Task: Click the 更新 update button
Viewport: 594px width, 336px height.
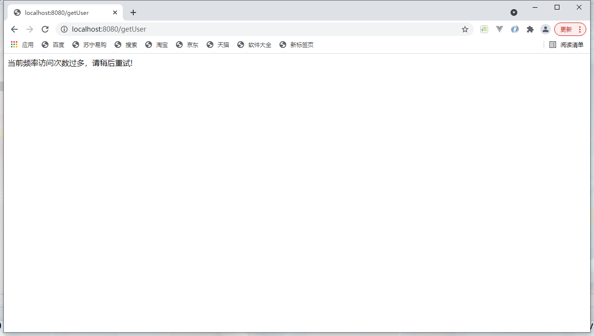Action: pos(570,29)
